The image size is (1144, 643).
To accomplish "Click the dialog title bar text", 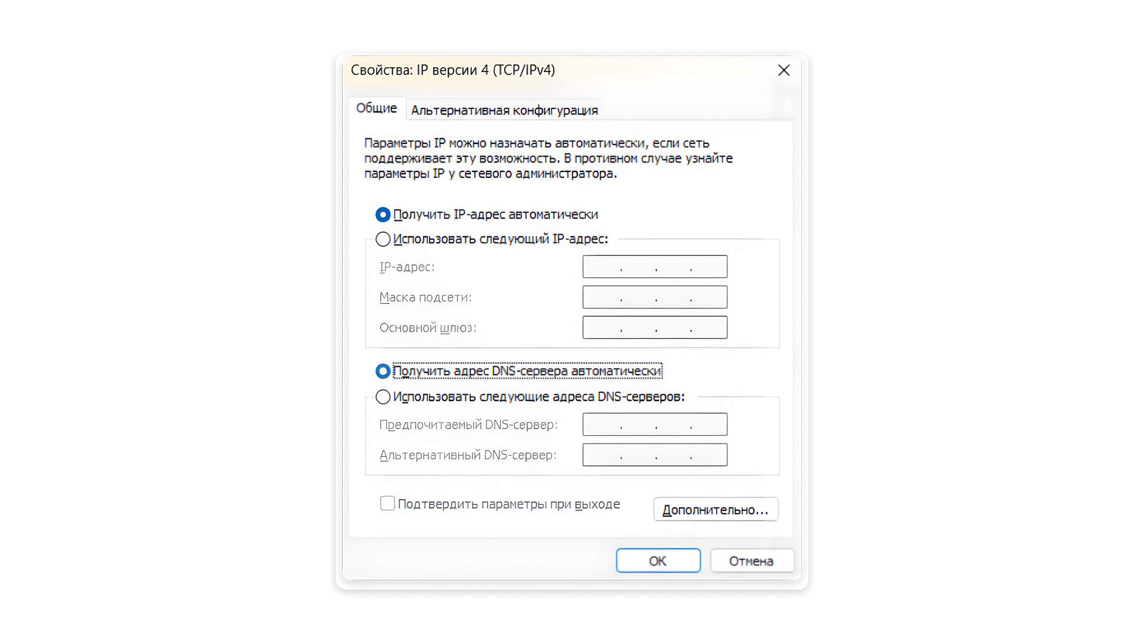I will pos(453,70).
